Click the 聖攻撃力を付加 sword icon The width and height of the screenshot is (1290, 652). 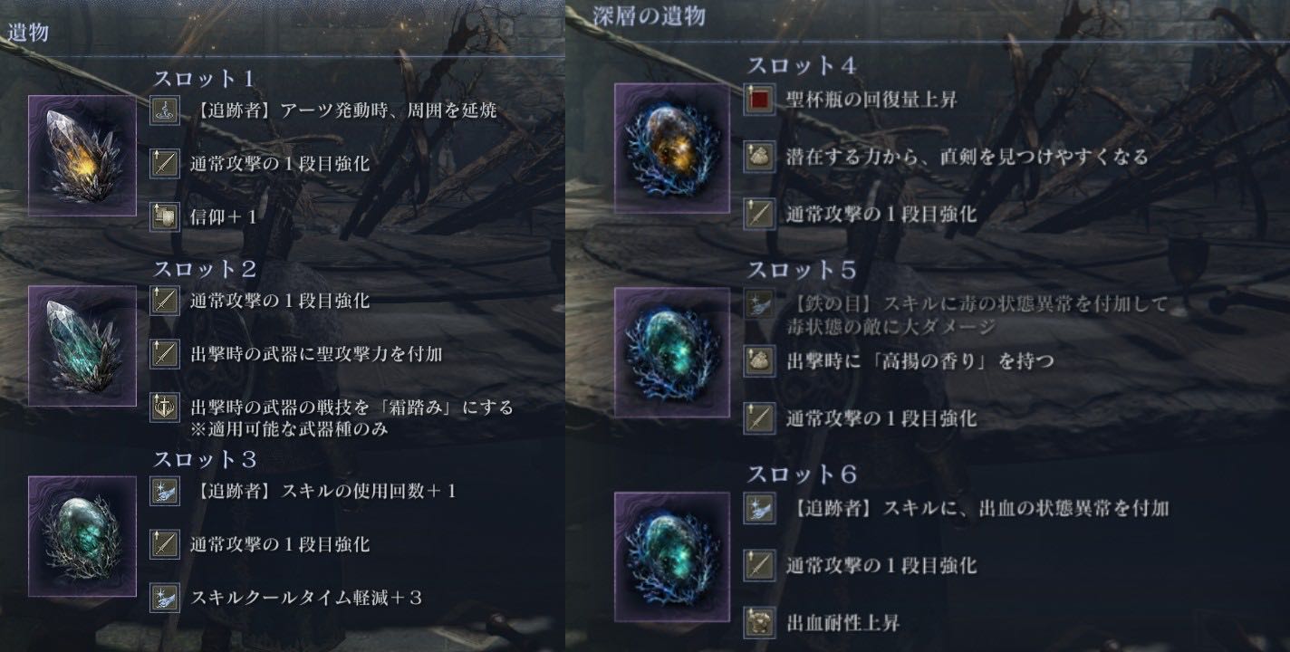coord(165,354)
